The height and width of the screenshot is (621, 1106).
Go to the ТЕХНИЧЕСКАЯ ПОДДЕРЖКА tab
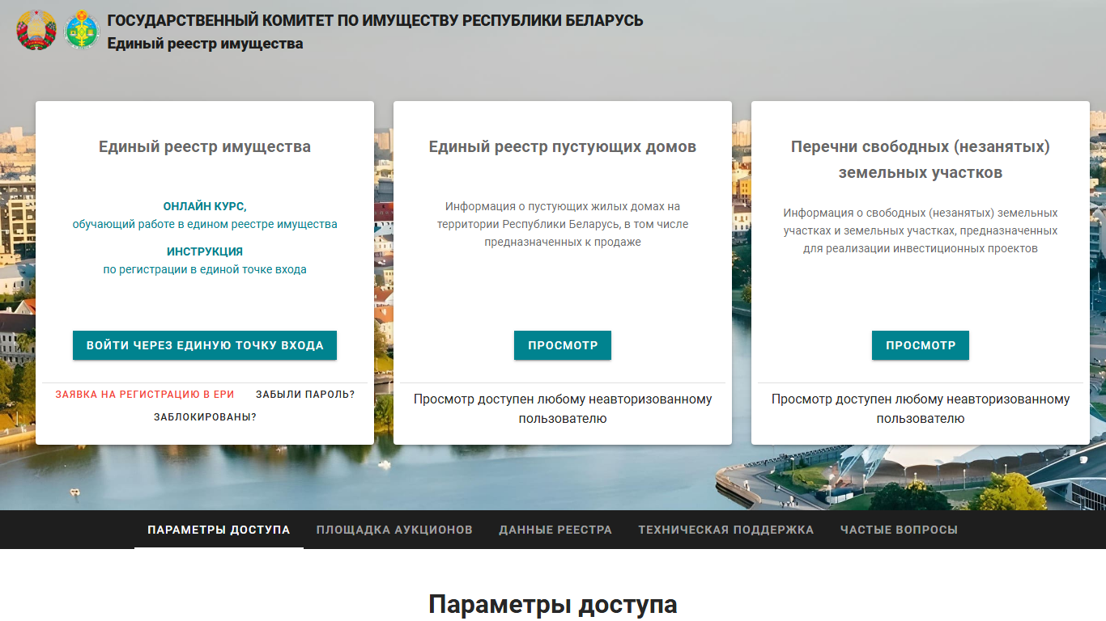coord(726,530)
